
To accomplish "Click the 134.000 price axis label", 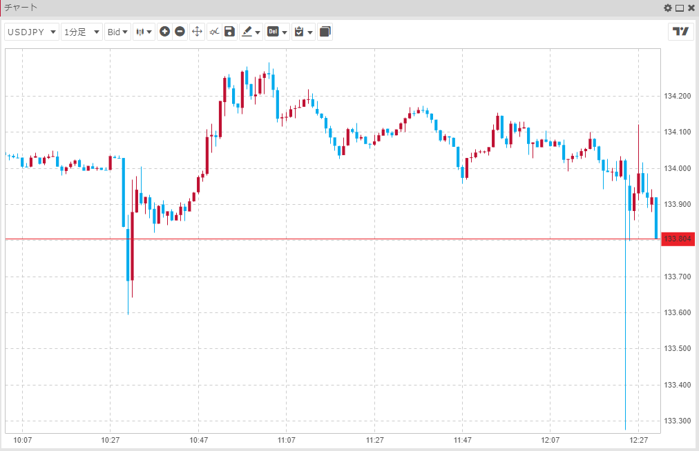I will pos(677,168).
